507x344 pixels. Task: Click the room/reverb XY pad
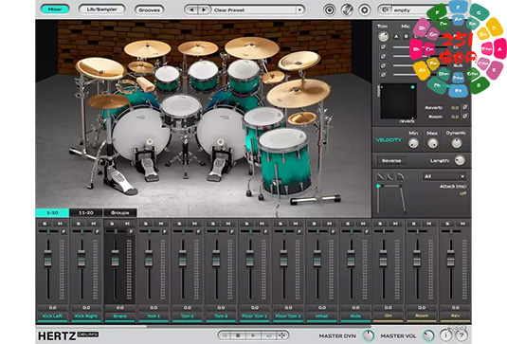398,101
